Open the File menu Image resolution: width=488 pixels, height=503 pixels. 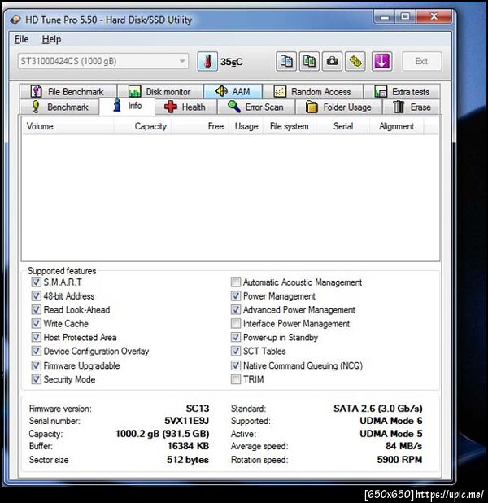21,39
